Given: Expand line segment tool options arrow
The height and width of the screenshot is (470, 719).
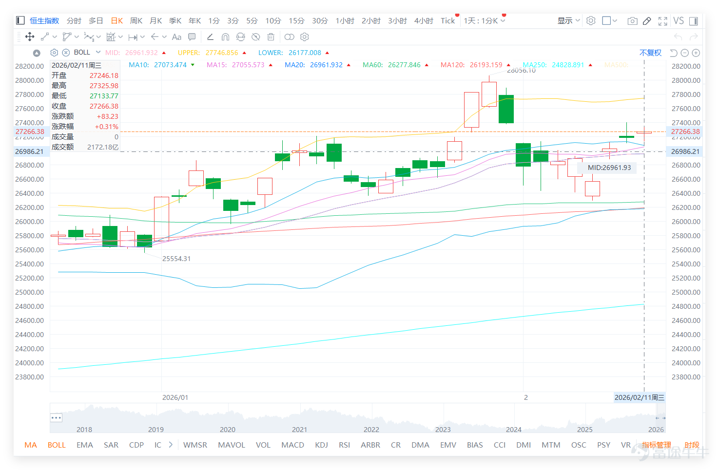Looking at the screenshot, I should [54, 37].
